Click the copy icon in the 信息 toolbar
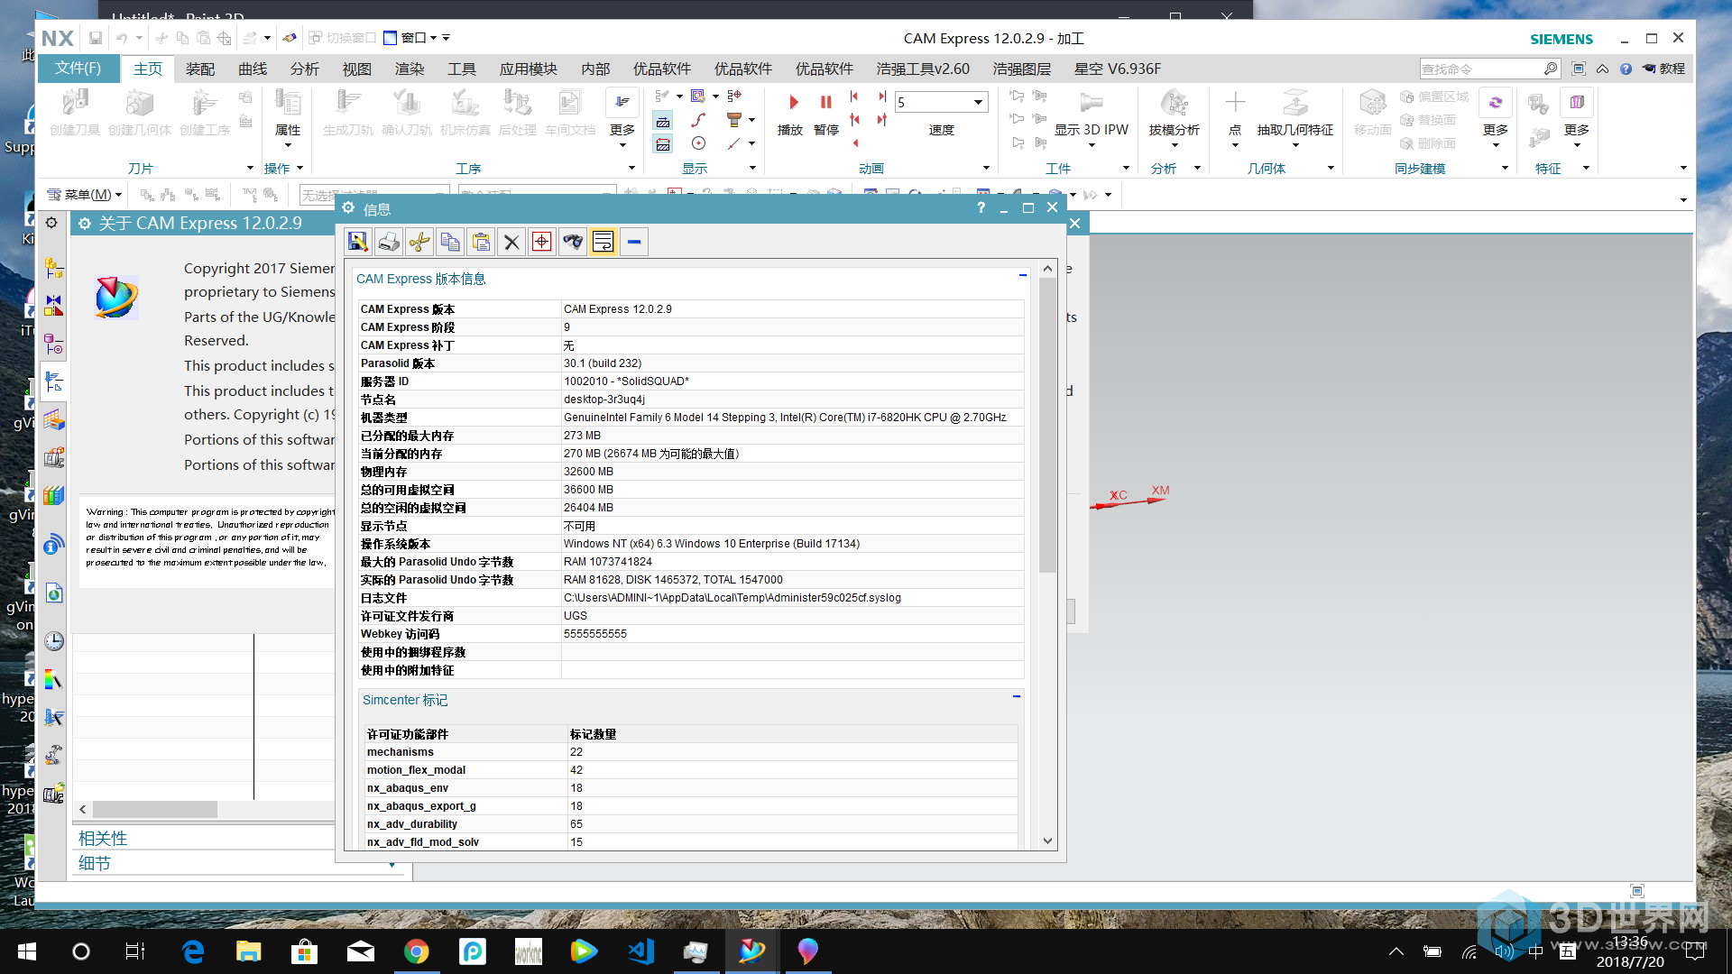The height and width of the screenshot is (974, 1732). pos(450,242)
